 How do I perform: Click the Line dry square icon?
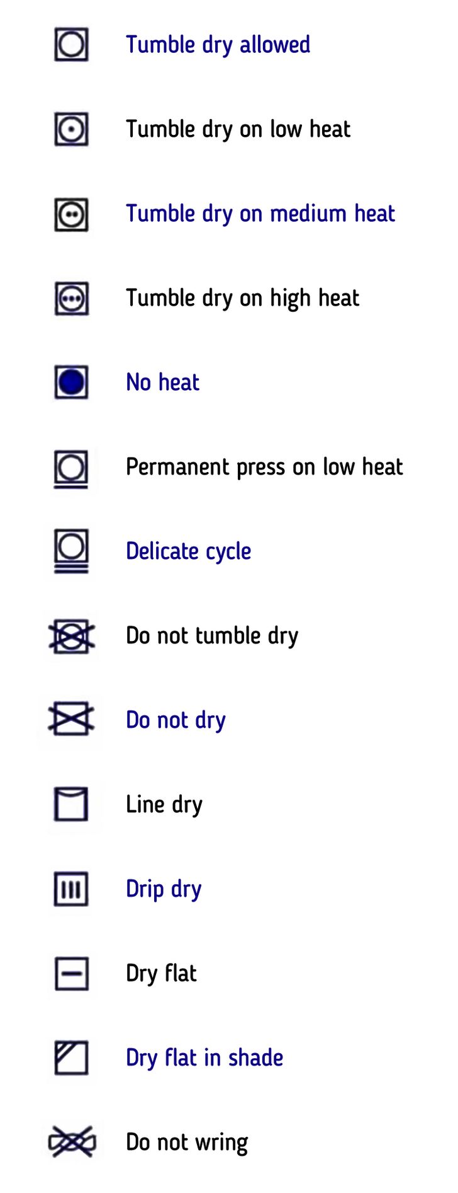coord(71,804)
